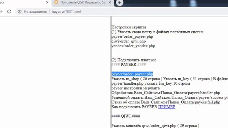Reload the page with refresh icon
The image size is (228, 128).
(9, 11)
